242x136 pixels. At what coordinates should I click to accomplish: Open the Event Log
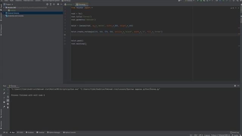234,132
